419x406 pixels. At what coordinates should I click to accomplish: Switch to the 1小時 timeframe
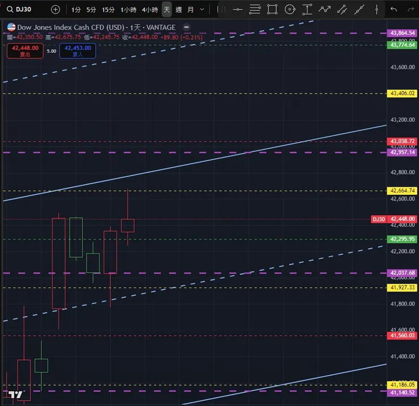(x=129, y=10)
